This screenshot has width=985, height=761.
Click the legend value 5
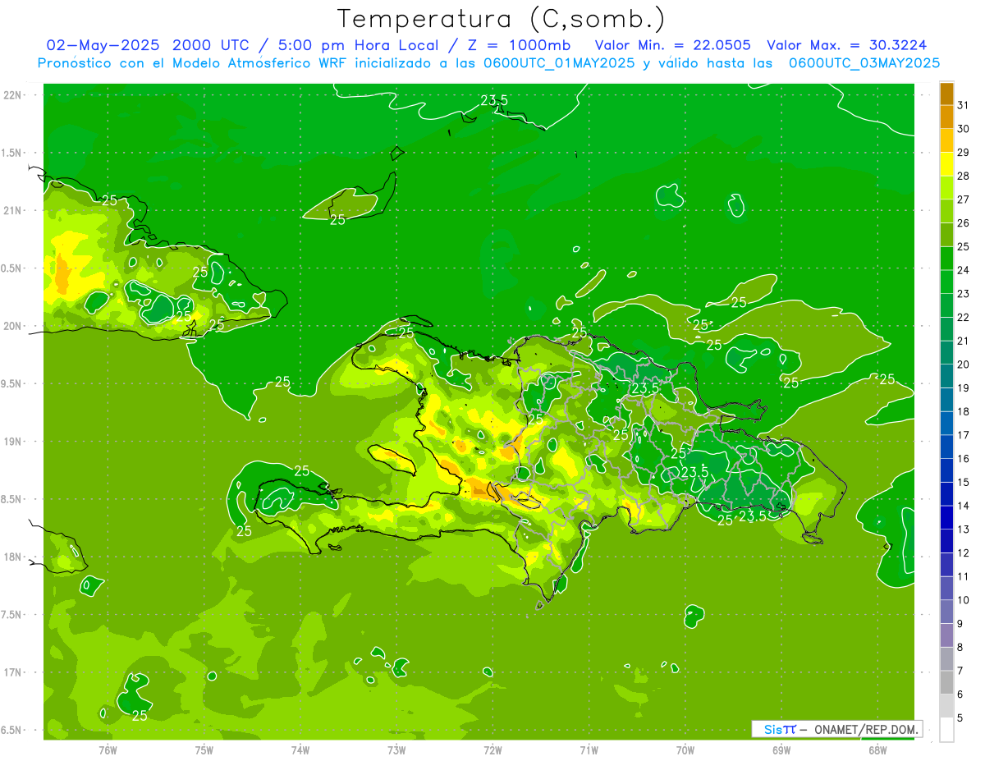pos(960,718)
